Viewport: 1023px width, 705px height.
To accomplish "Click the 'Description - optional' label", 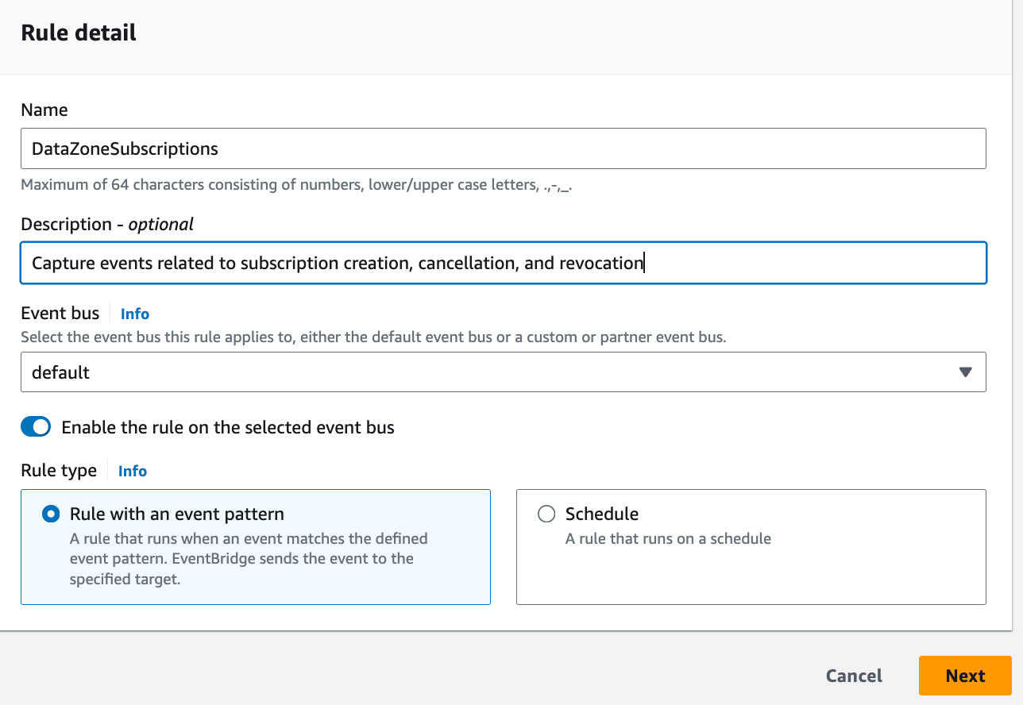I will point(107,224).
